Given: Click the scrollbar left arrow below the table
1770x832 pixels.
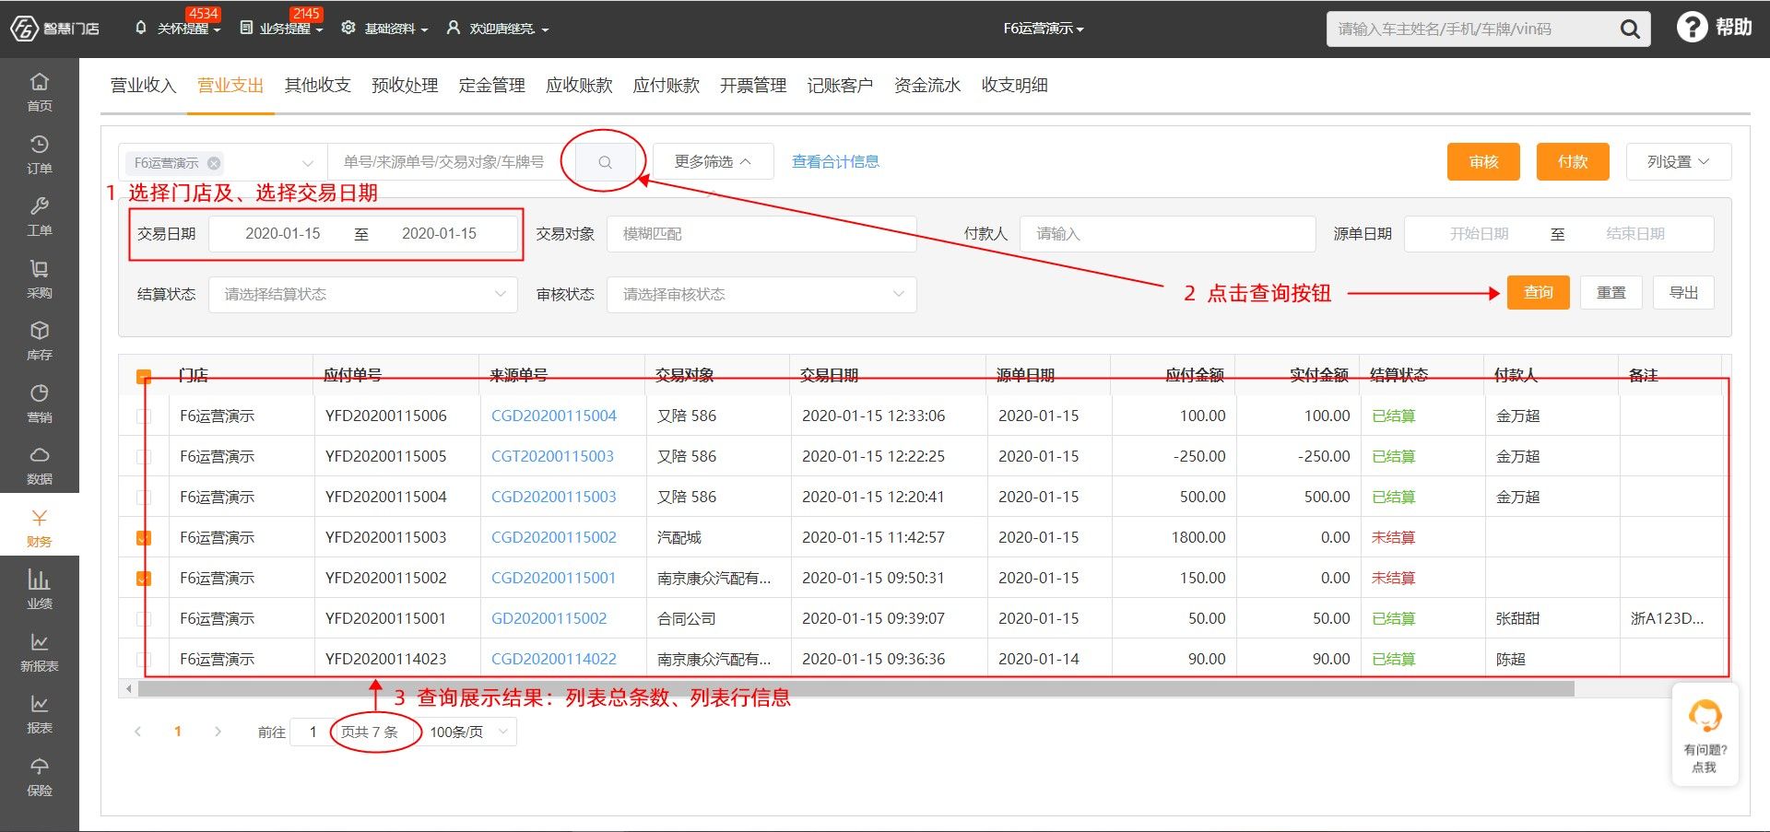Looking at the screenshot, I should (x=128, y=688).
